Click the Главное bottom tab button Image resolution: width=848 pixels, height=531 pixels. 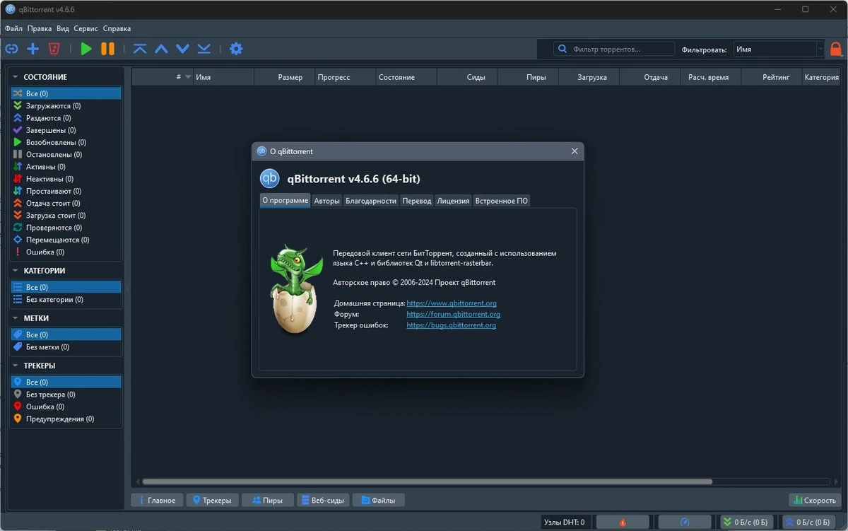point(158,500)
